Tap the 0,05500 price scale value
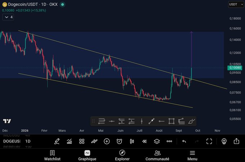 tap(235, 119)
